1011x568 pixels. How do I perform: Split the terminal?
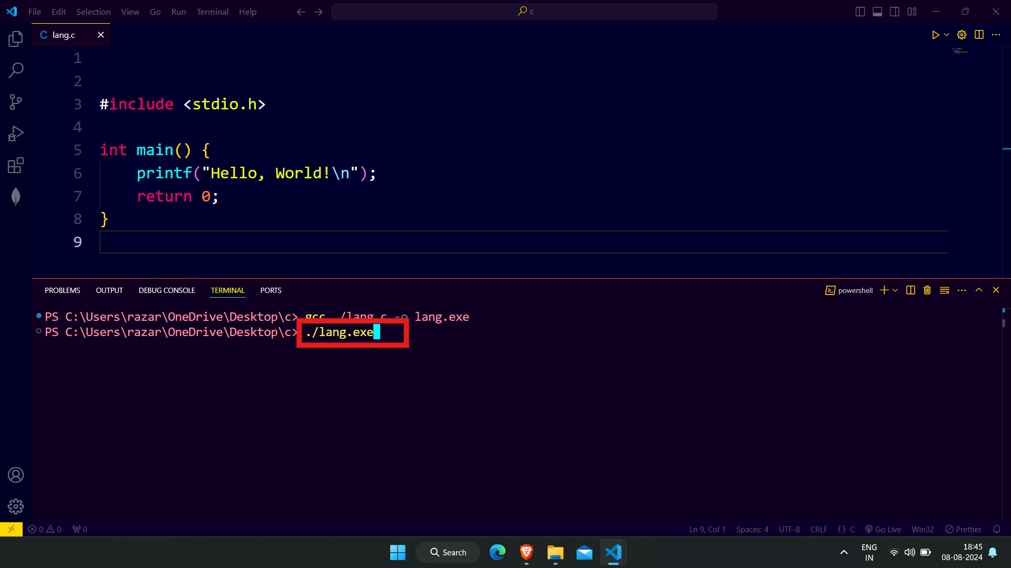pos(910,290)
